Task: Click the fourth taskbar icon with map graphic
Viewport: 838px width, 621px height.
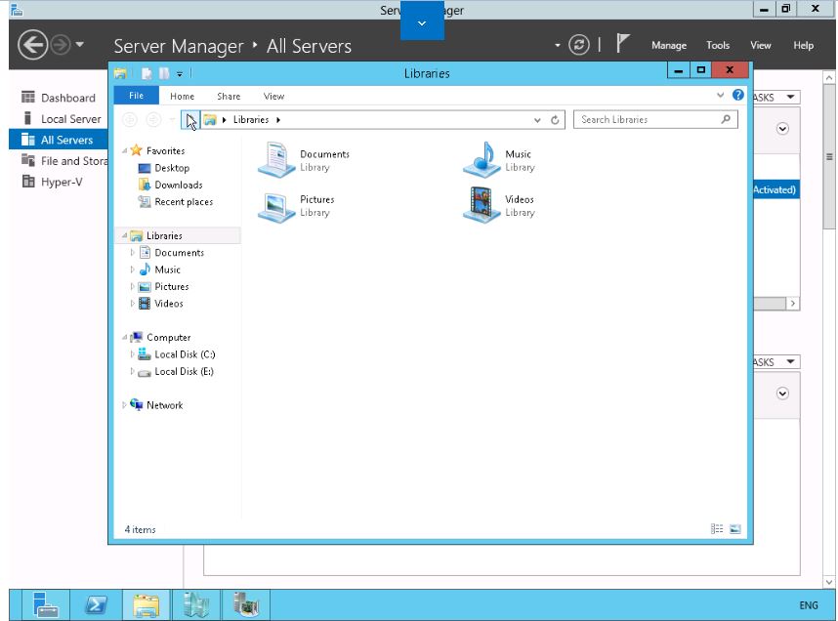Action: point(196,604)
